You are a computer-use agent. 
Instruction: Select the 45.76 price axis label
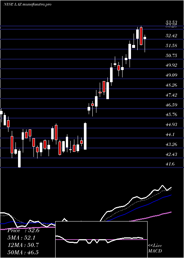(171, 115)
